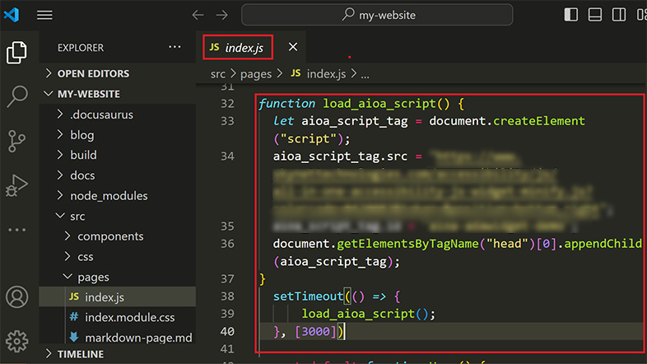
Task: Click aioa_script_tag.src on line 34
Action: click(x=340, y=156)
